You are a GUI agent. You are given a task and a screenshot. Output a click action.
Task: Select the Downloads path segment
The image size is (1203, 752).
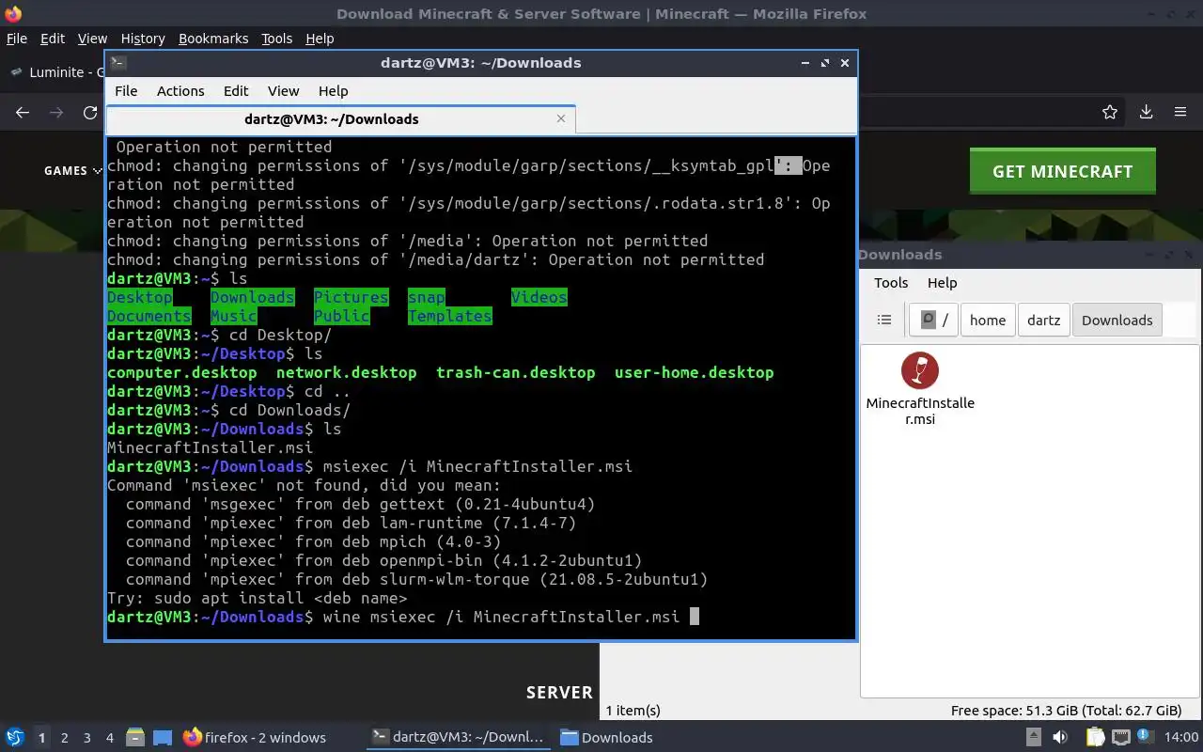pos(1117,320)
